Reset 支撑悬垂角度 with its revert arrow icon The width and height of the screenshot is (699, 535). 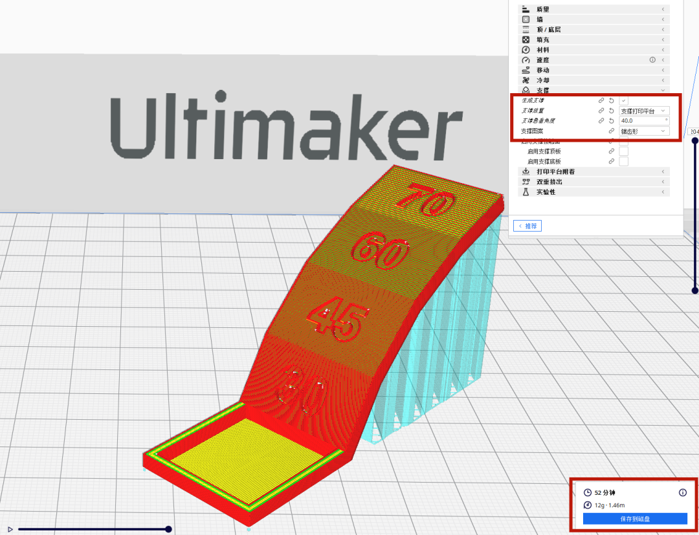pyautogui.click(x=612, y=120)
